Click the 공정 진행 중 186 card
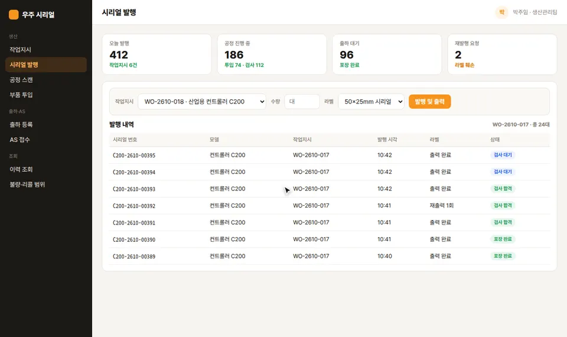Image resolution: width=567 pixels, height=337 pixels. click(272, 54)
